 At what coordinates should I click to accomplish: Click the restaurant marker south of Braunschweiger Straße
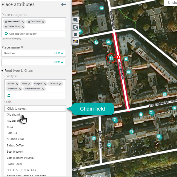[131, 132]
